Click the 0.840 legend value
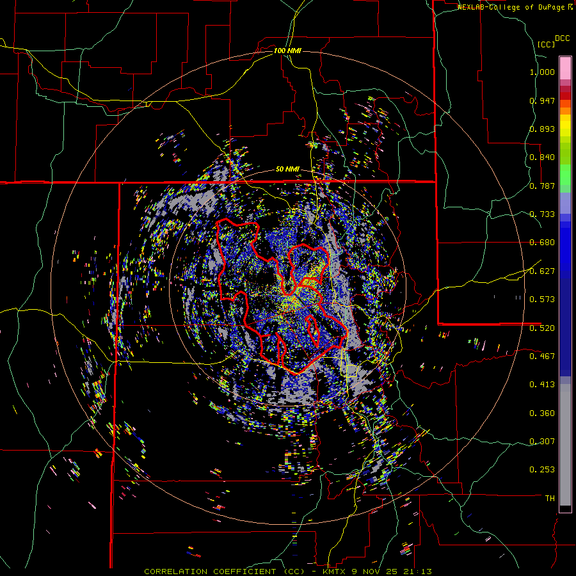The height and width of the screenshot is (576, 576). (542, 157)
